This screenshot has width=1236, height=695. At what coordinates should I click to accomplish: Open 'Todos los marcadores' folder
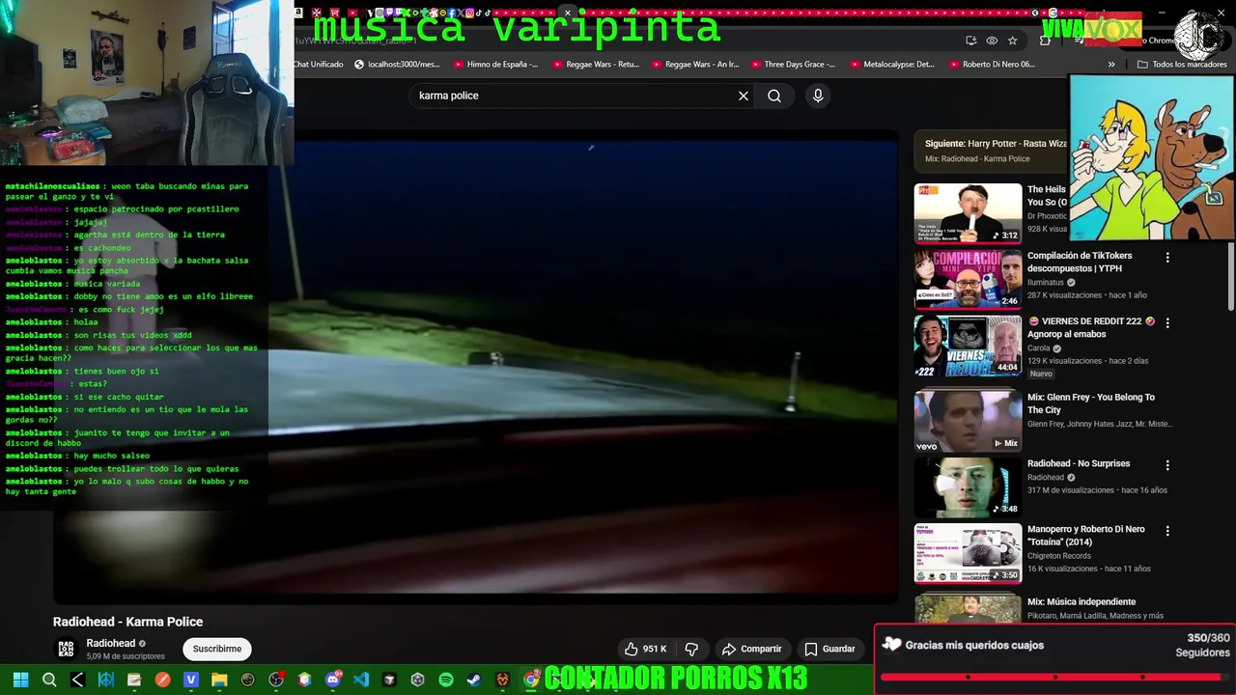[1182, 65]
